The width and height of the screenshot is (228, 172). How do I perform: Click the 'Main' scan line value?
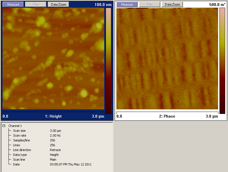click(53, 160)
